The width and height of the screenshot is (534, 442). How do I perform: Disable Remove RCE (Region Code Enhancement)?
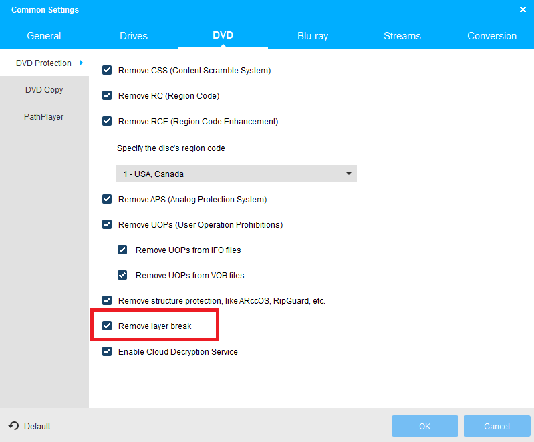tap(107, 121)
